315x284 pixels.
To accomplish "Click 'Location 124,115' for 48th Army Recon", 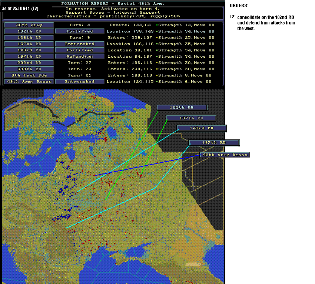I will click(130, 82).
